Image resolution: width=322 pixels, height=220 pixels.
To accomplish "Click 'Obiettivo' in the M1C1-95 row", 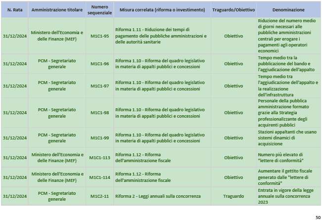I will coord(233,36).
